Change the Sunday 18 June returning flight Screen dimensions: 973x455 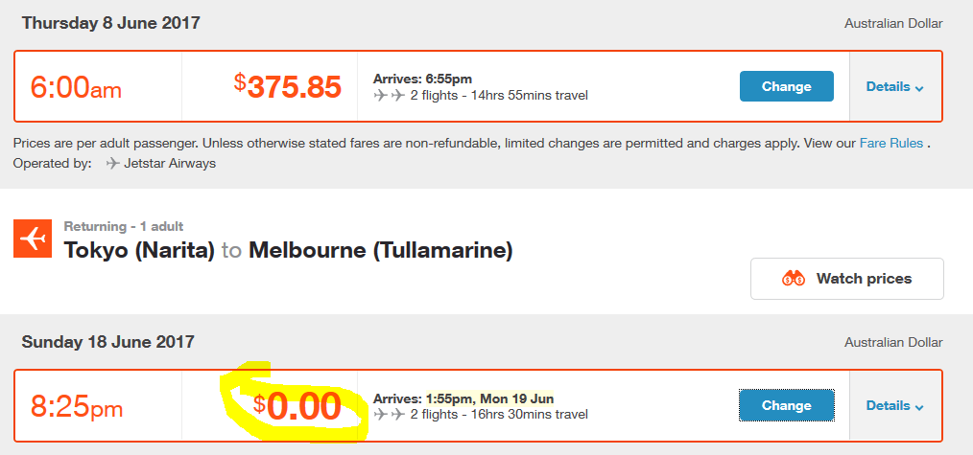pyautogui.click(x=786, y=405)
